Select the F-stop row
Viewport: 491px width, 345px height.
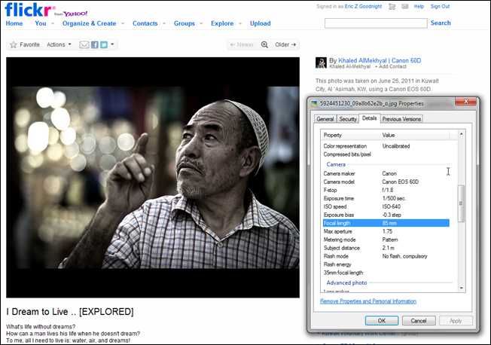(386, 190)
